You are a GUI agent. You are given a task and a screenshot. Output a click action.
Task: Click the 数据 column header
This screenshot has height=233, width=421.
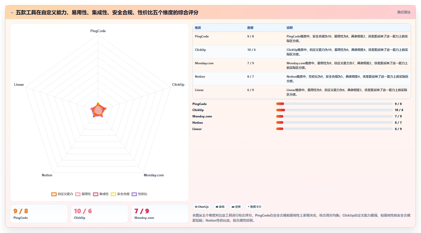coord(250,28)
